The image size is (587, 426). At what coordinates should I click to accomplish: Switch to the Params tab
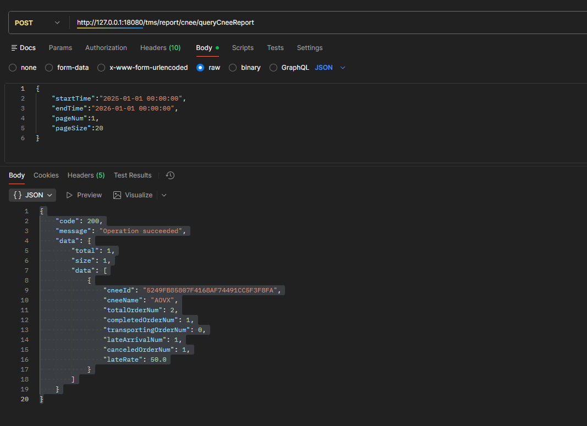point(61,48)
